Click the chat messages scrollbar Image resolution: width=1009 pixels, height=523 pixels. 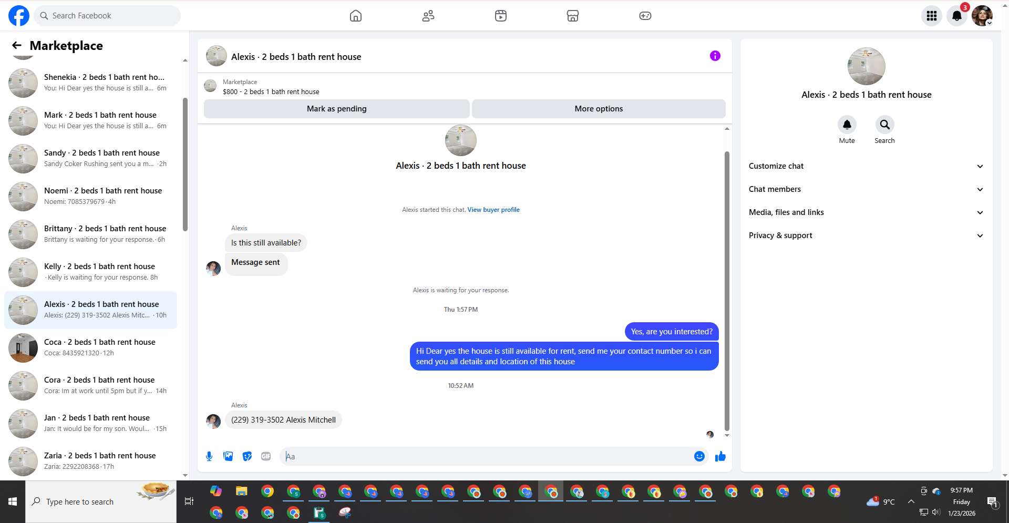coord(727,291)
